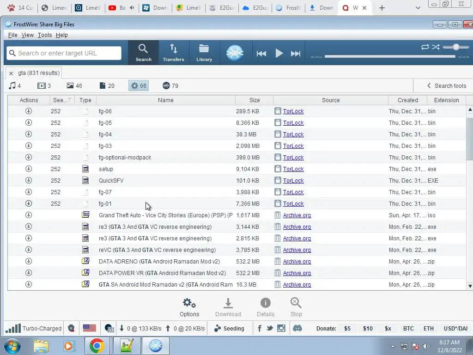
Task: Adjust the volume slider knob
Action: pyautogui.click(x=456, y=47)
